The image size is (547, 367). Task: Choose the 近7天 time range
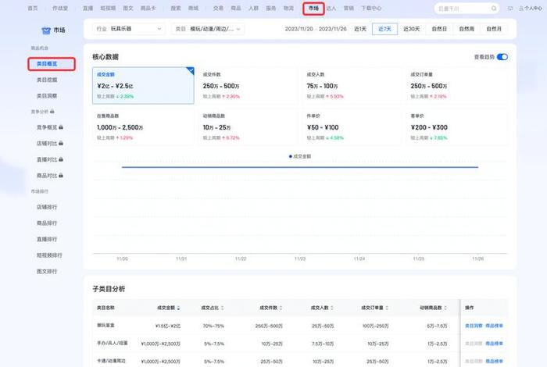(x=384, y=29)
